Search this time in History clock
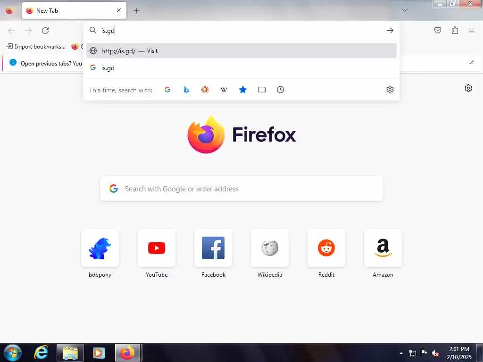This screenshot has height=362, width=483. [x=280, y=90]
